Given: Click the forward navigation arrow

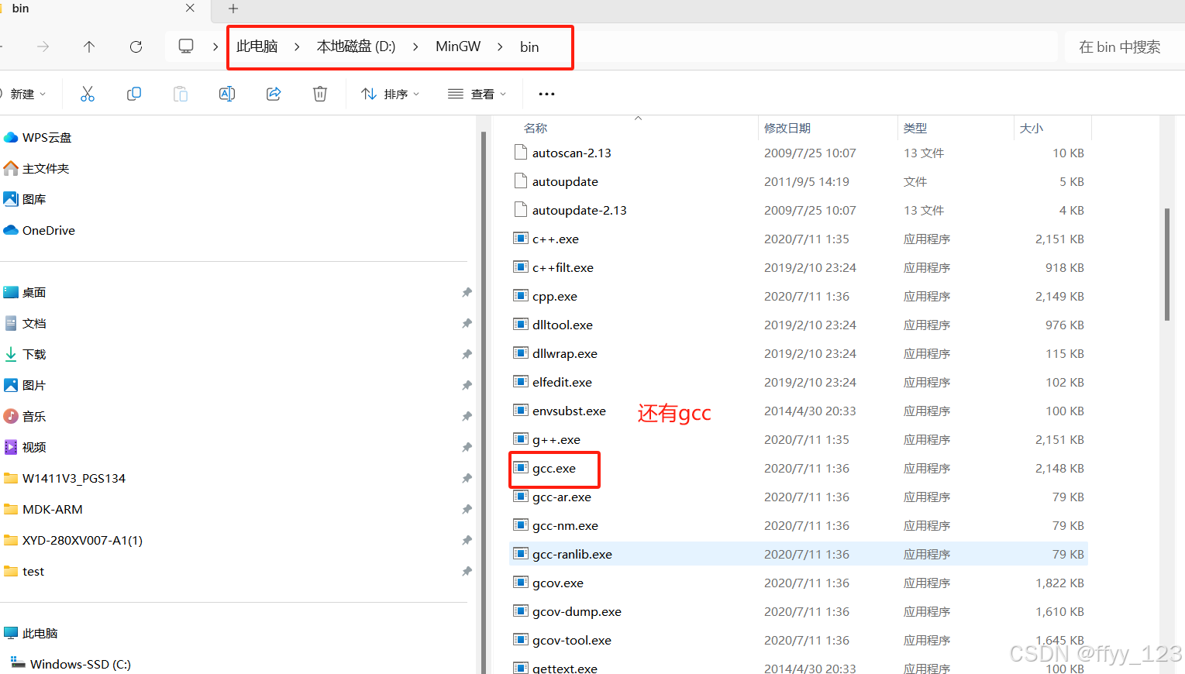Looking at the screenshot, I should click(43, 46).
